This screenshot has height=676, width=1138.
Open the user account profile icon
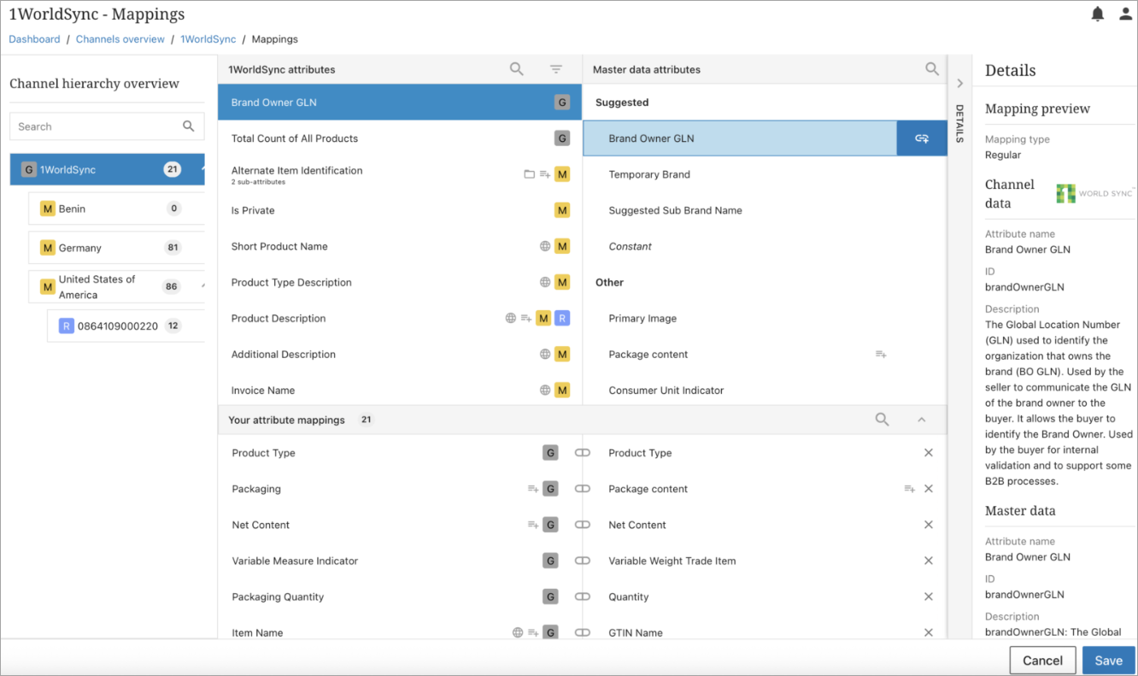pos(1125,15)
